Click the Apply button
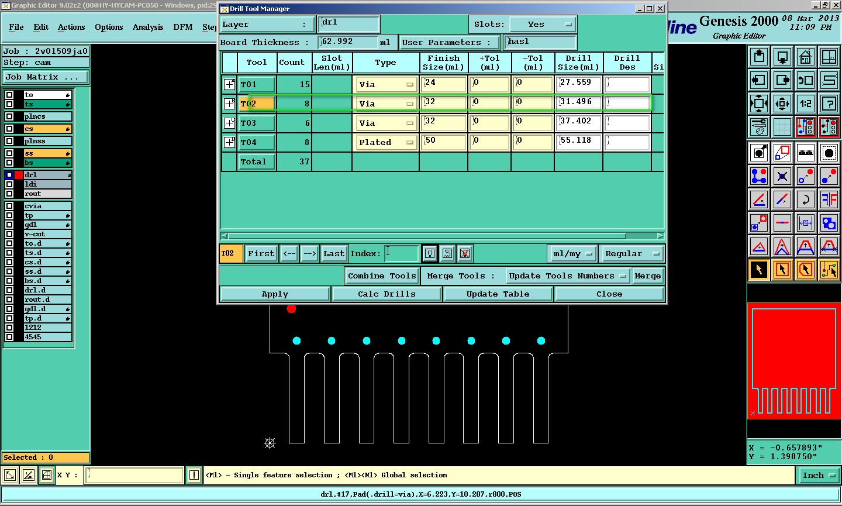The image size is (842, 506). point(275,294)
